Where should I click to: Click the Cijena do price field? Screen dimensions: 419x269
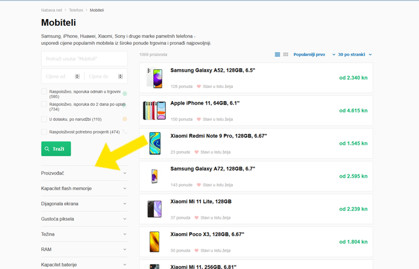[106, 77]
